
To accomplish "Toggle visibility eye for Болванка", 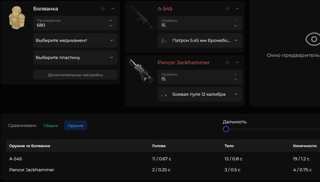I will click(103, 9).
